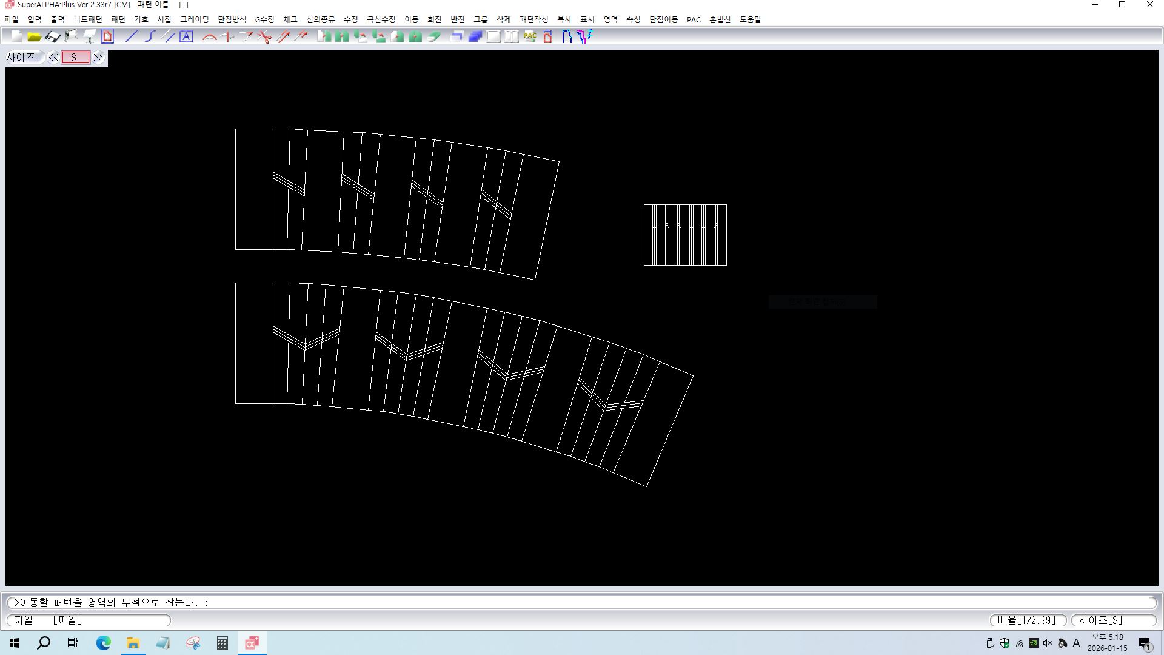
Task: Open the 패턴작성 menu
Action: pos(533,19)
